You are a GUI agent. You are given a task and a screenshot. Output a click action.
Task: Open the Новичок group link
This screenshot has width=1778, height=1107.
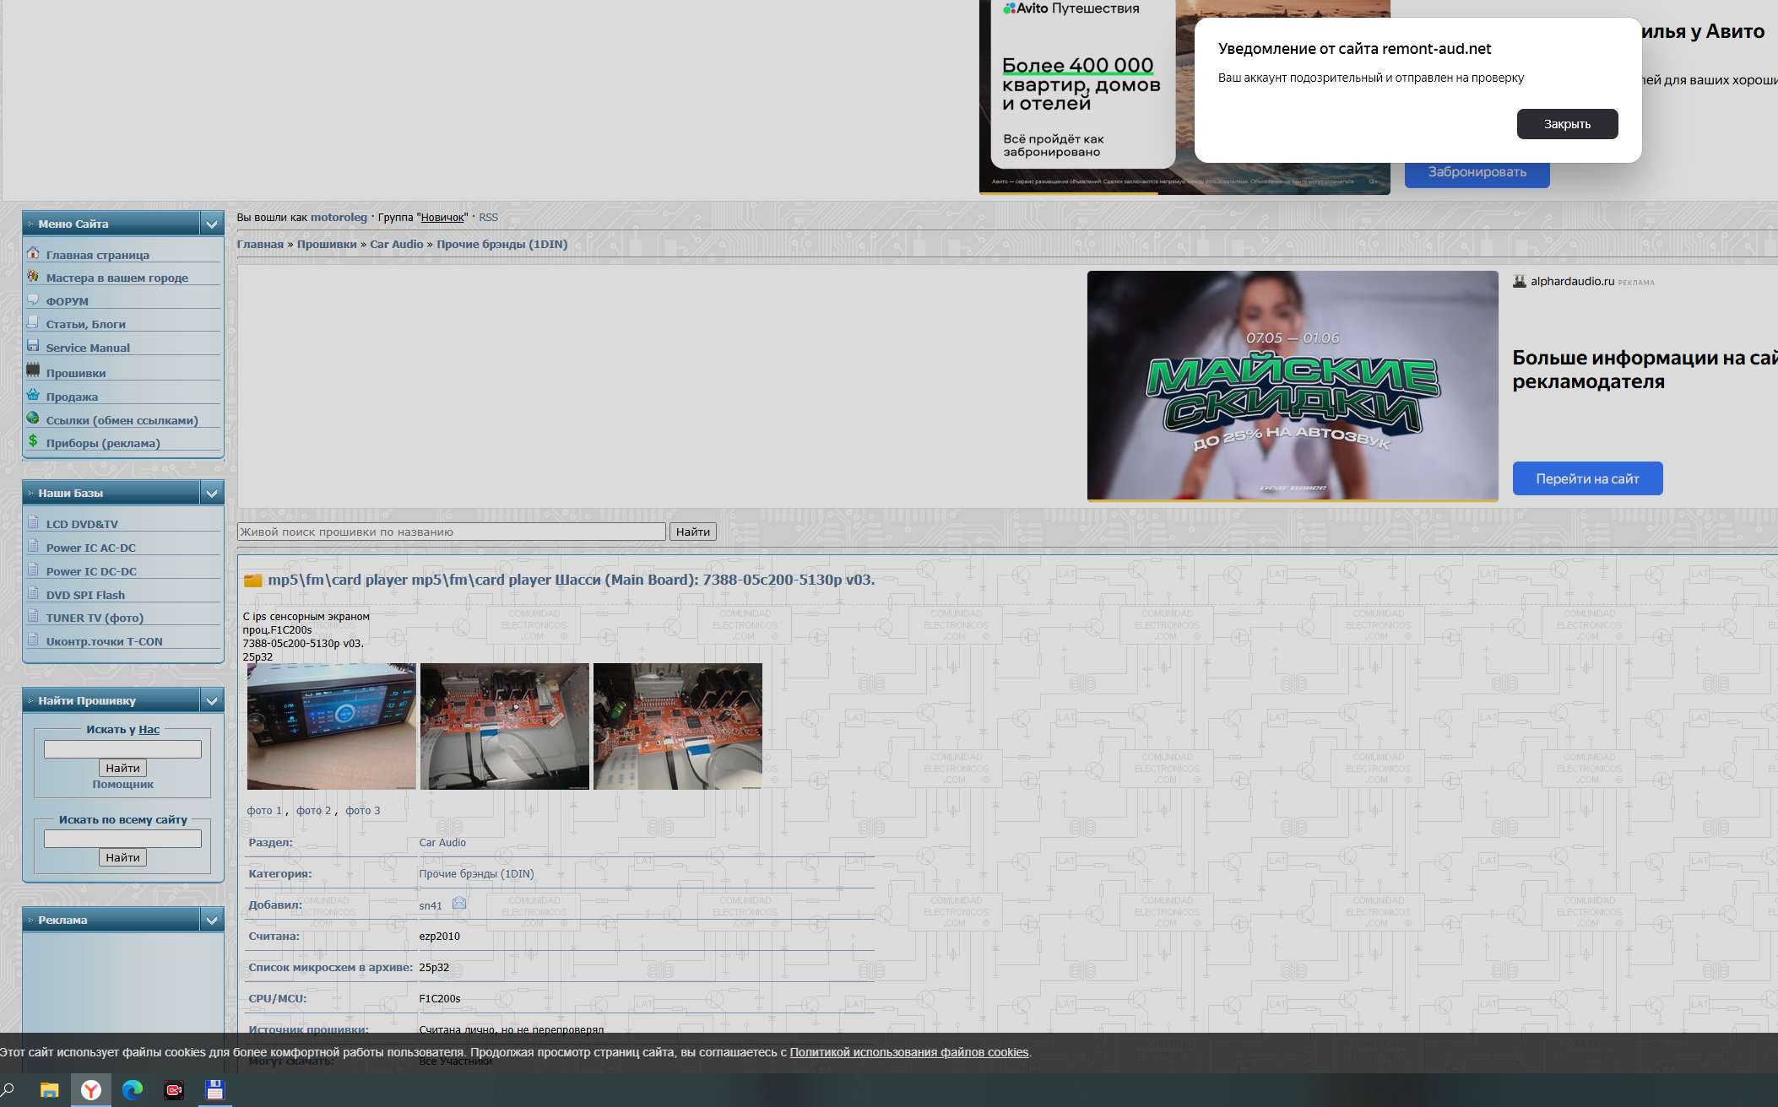pos(442,218)
